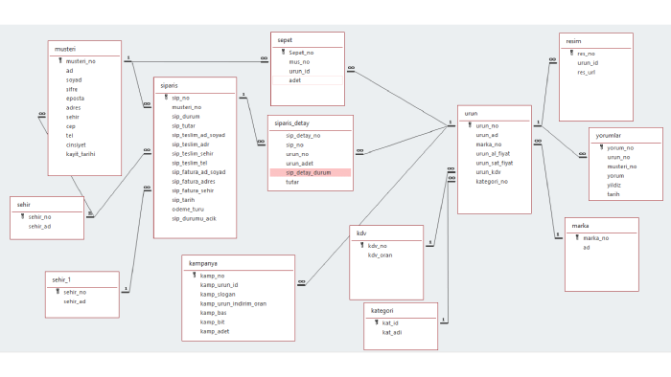The height and width of the screenshot is (377, 671).
Task: Click the key icon beside kamp_no
Action: [x=195, y=276]
